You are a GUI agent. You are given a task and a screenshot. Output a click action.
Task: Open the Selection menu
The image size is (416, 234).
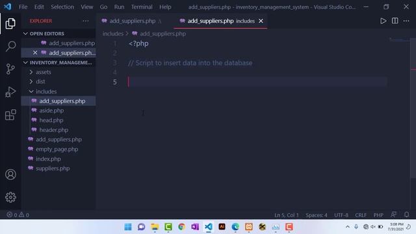(62, 7)
